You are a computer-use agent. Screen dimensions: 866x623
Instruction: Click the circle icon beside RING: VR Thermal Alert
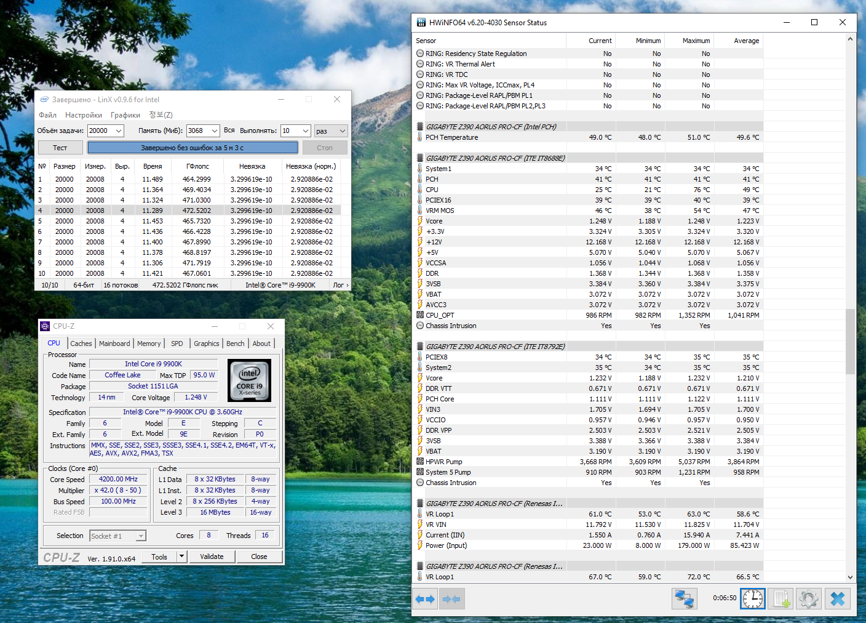(x=420, y=64)
